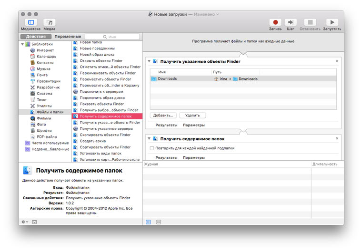Start recording with the Запись button
The width and height of the screenshot is (362, 251).
pyautogui.click(x=275, y=22)
